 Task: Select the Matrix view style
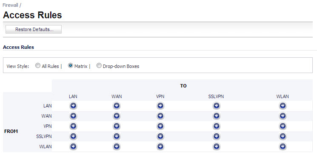click(70, 66)
